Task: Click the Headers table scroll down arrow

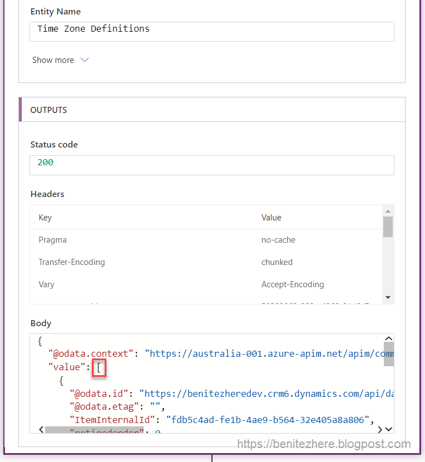Action: coord(388,298)
